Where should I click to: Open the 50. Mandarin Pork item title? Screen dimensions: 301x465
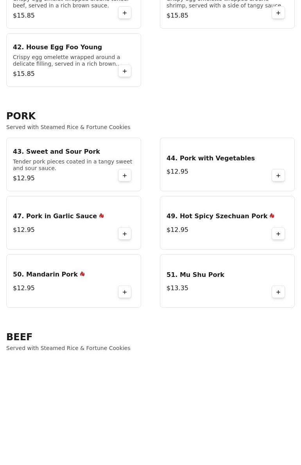(x=45, y=274)
